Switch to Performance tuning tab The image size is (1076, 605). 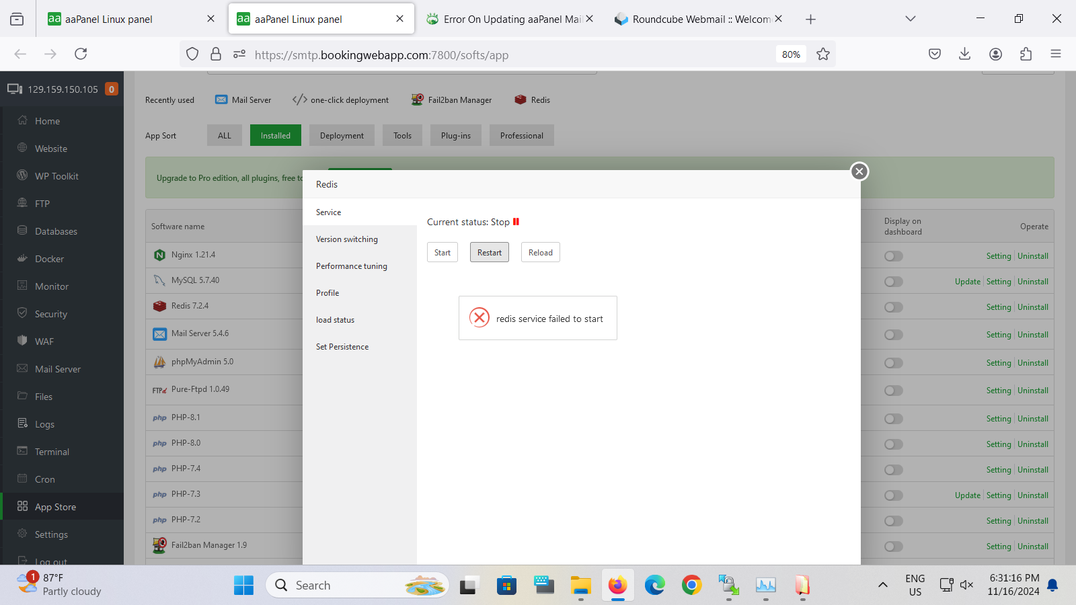(351, 266)
